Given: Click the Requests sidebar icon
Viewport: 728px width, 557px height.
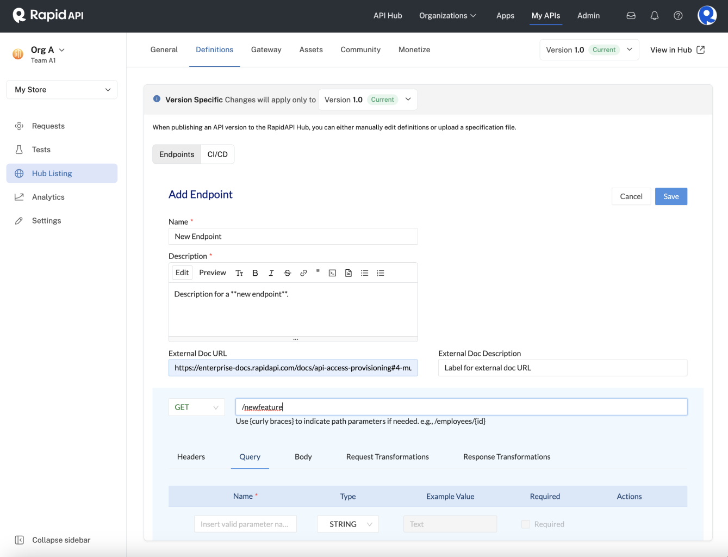Looking at the screenshot, I should [x=19, y=126].
